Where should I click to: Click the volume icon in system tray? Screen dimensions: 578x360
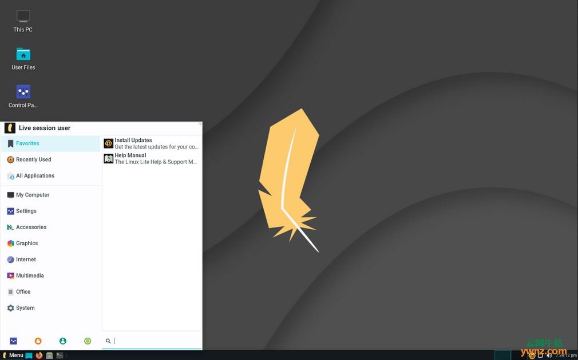click(549, 355)
